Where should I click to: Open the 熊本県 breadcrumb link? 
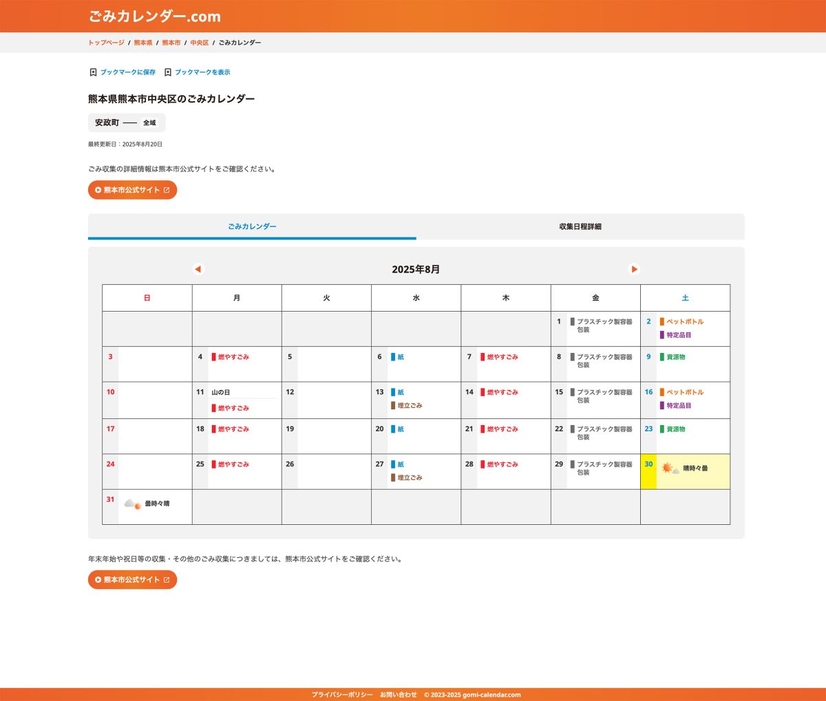point(143,43)
